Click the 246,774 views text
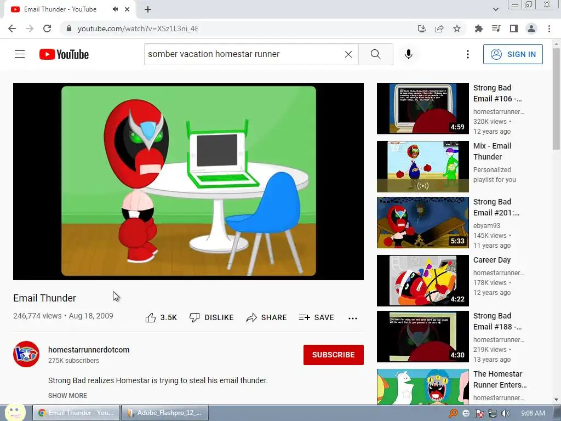Viewport: 561px width, 421px height. tap(37, 316)
